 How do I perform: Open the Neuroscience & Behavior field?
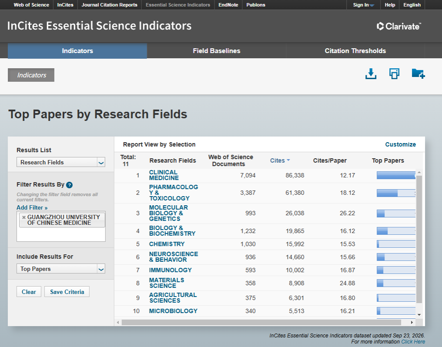173,257
